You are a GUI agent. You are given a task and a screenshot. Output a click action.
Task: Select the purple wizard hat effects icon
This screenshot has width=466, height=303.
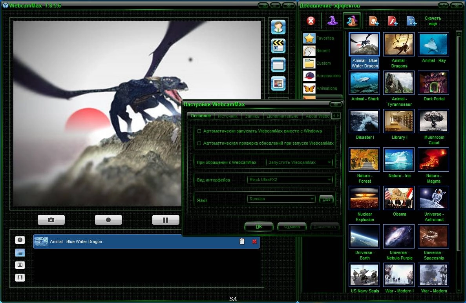coord(332,20)
